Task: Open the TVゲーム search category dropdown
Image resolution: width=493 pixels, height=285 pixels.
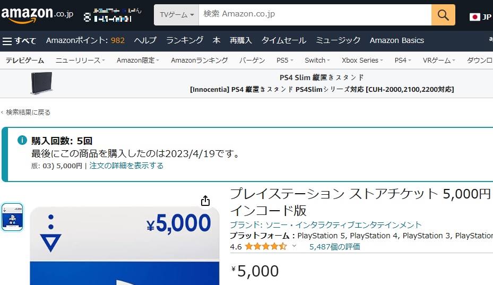Action: [176, 15]
